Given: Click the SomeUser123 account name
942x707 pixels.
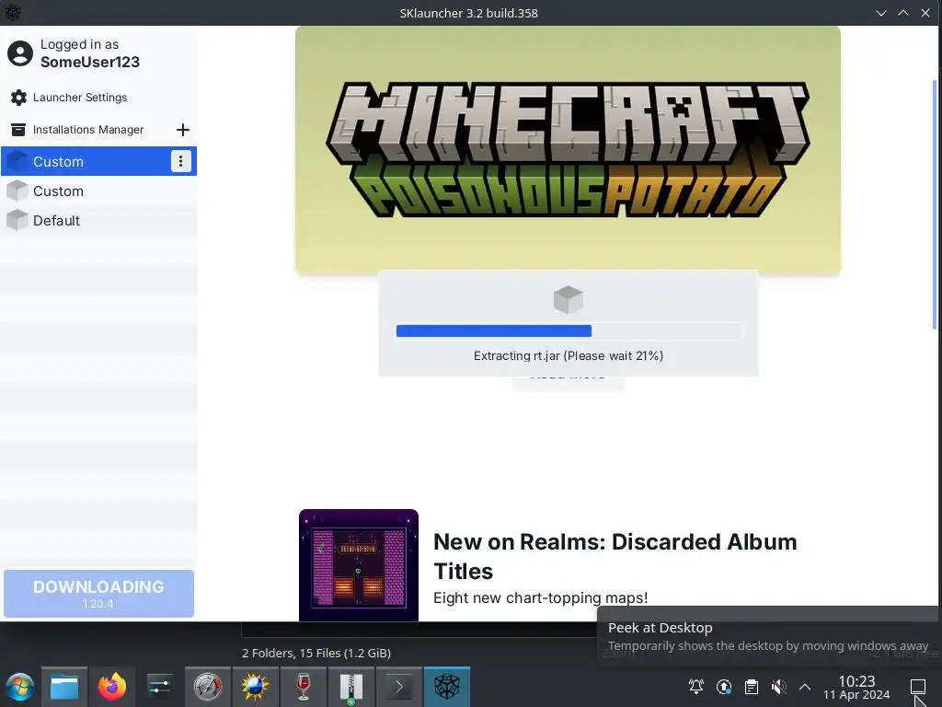Looking at the screenshot, I should [90, 62].
